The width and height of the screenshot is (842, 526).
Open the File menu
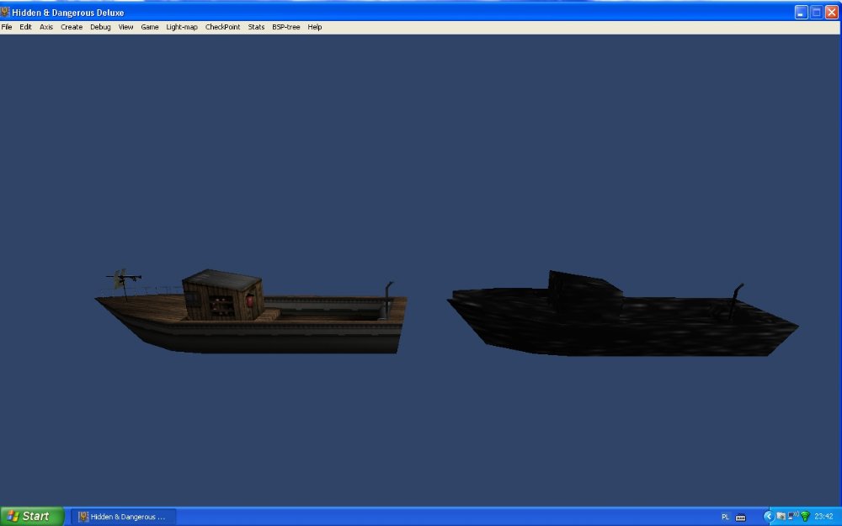click(x=7, y=27)
